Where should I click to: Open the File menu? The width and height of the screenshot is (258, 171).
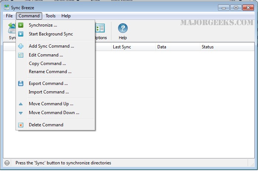9,16
